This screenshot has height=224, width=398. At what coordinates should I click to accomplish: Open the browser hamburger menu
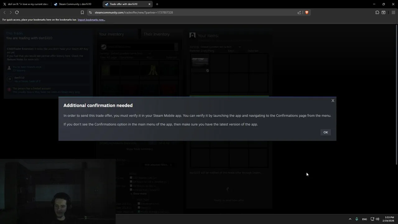pyautogui.click(x=393, y=12)
